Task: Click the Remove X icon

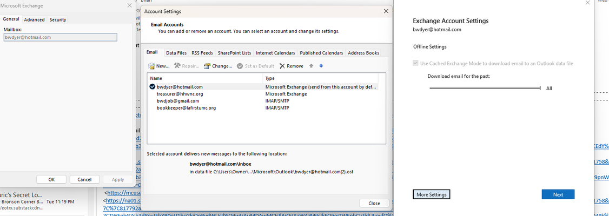Action: (282, 66)
